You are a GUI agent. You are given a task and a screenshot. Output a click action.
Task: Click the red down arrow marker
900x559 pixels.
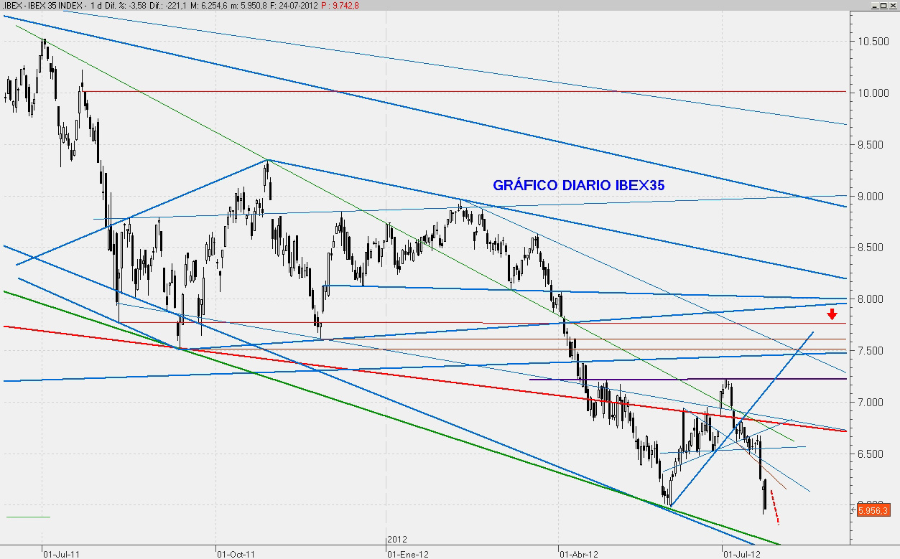pos(831,314)
